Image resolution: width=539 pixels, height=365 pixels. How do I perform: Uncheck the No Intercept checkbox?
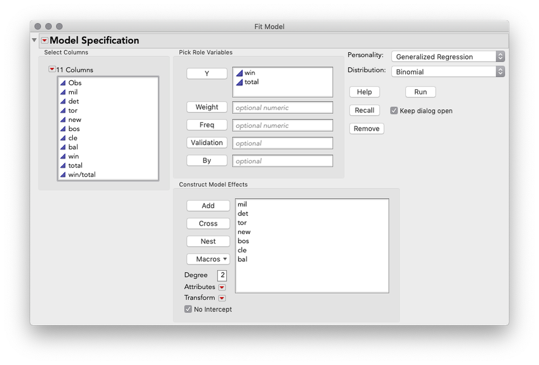pyautogui.click(x=188, y=309)
